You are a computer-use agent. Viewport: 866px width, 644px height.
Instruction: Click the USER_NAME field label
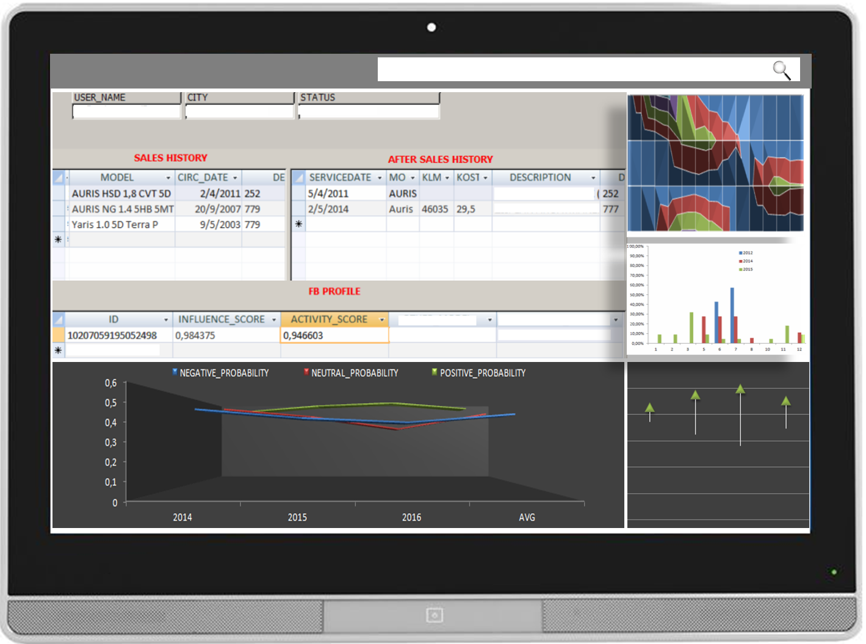tap(99, 98)
